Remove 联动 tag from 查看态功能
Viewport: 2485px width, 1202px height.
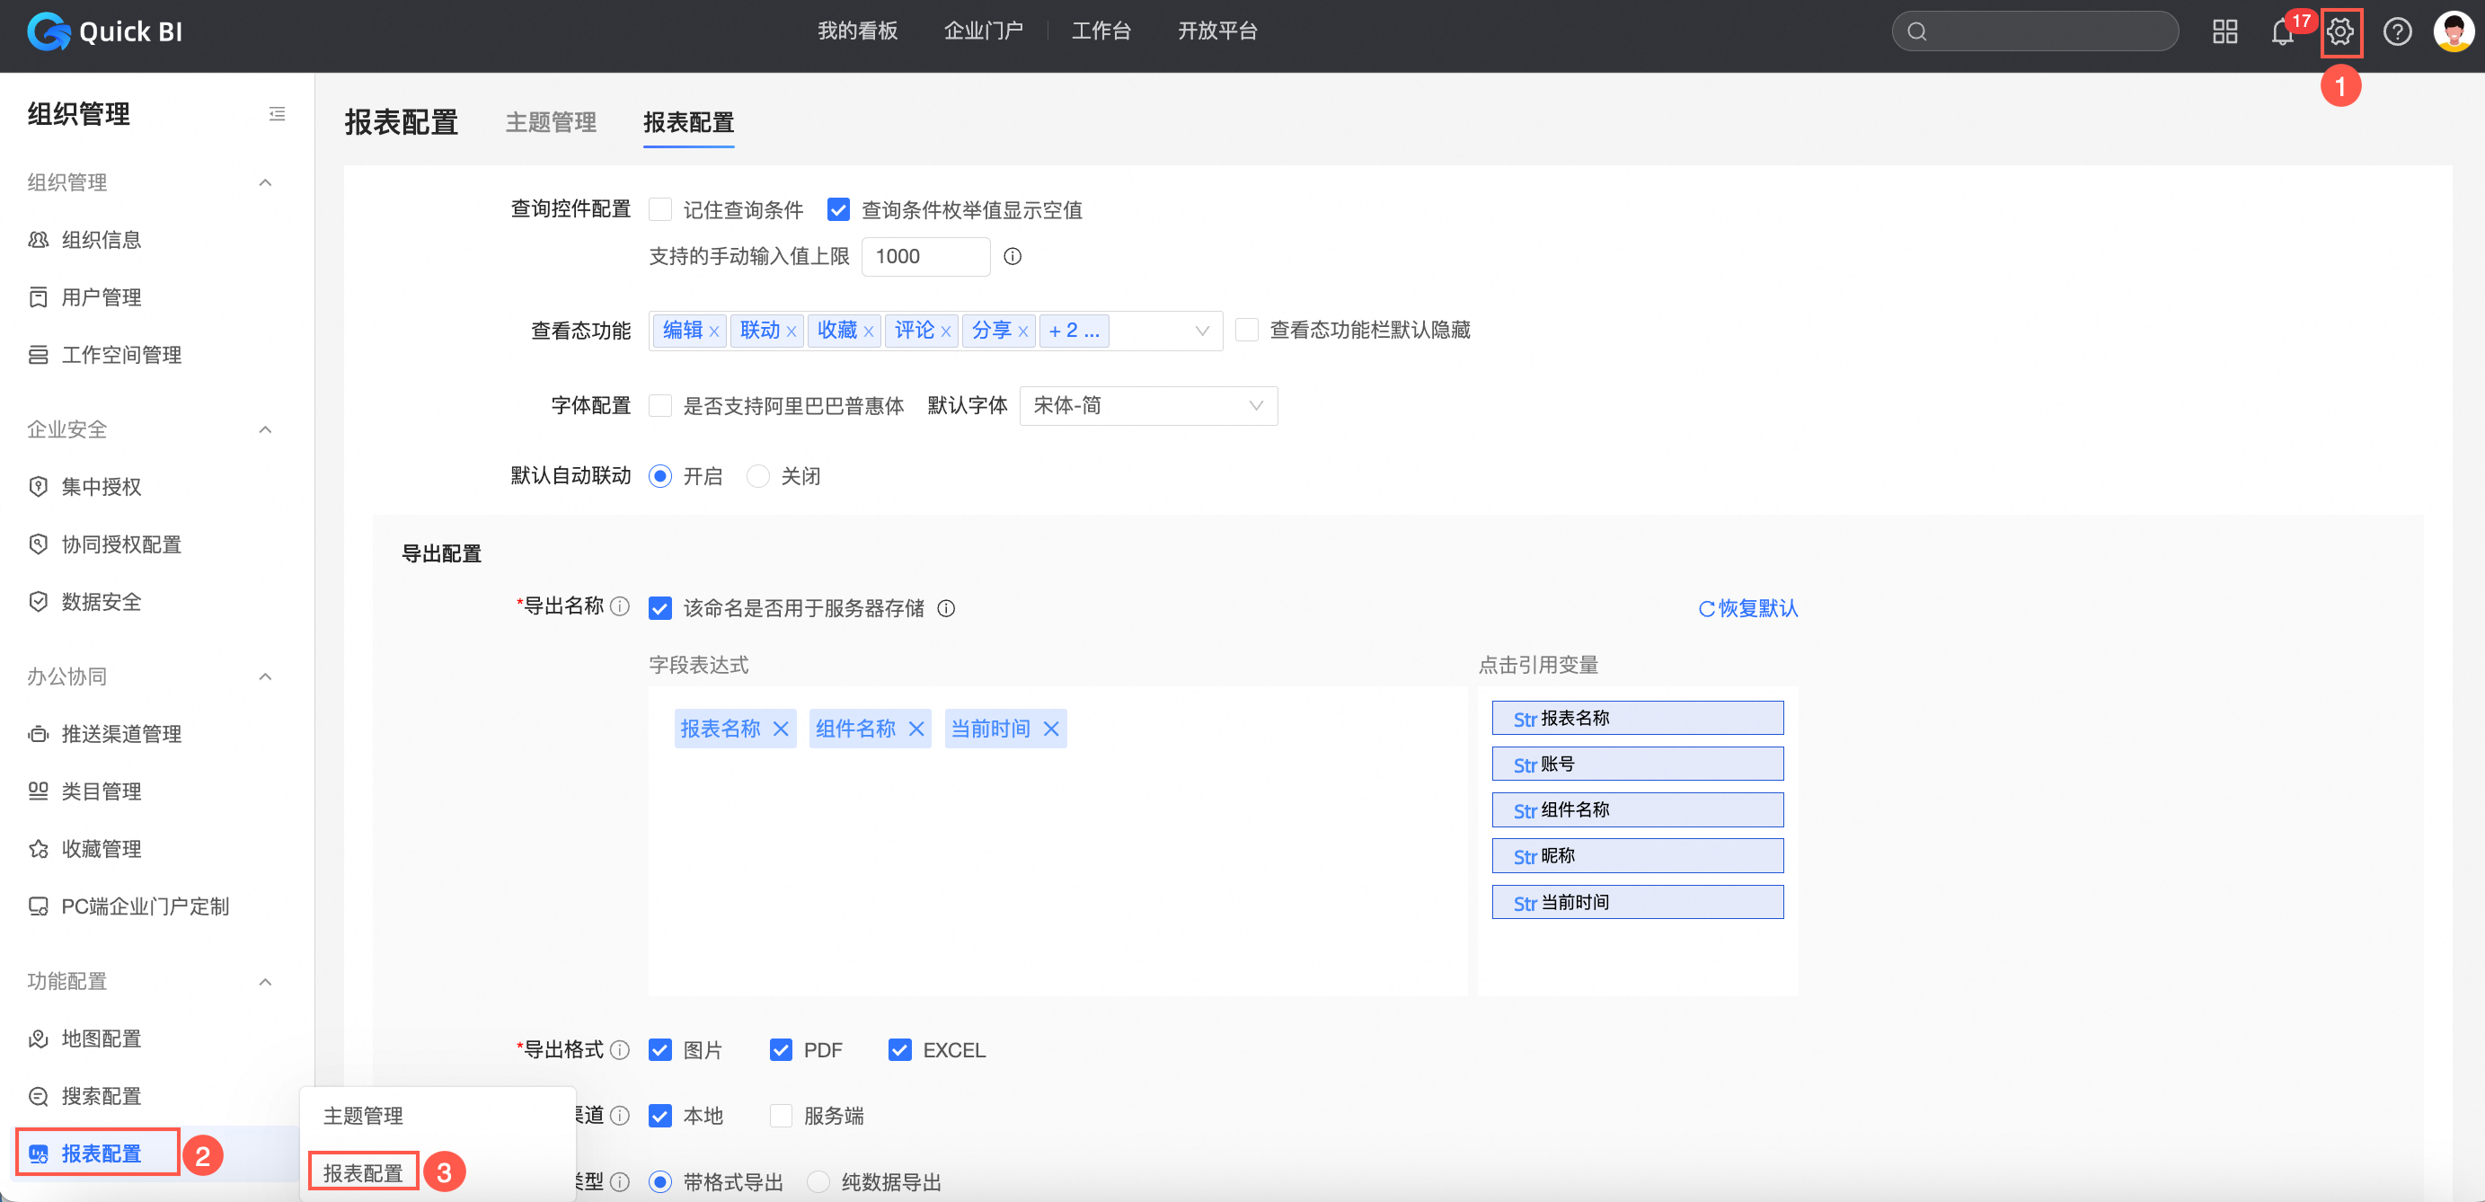[791, 331]
